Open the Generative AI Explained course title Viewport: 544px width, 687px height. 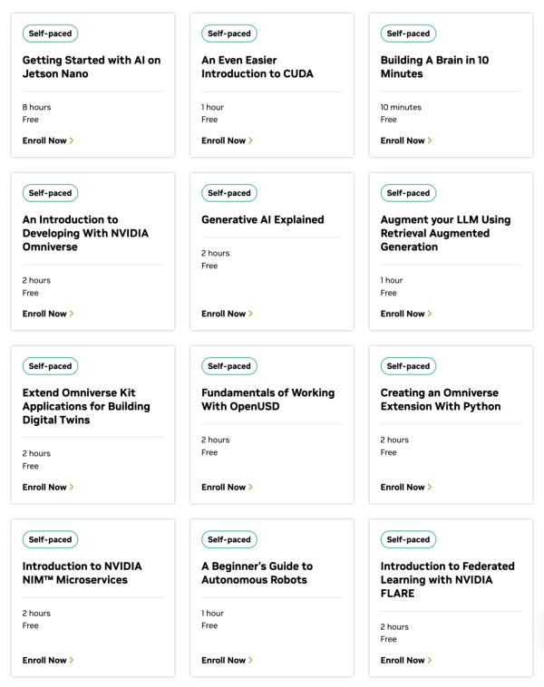coord(263,219)
